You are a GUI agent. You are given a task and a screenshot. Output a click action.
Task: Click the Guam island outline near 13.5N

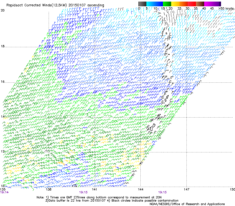pyautogui.click(x=152, y=127)
